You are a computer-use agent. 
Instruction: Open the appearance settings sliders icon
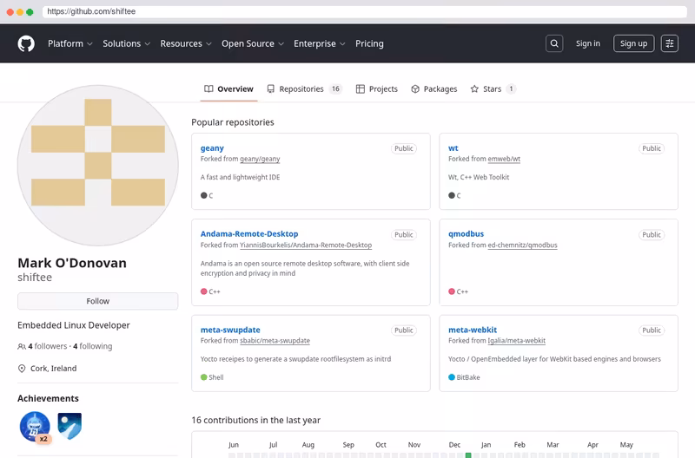point(669,43)
